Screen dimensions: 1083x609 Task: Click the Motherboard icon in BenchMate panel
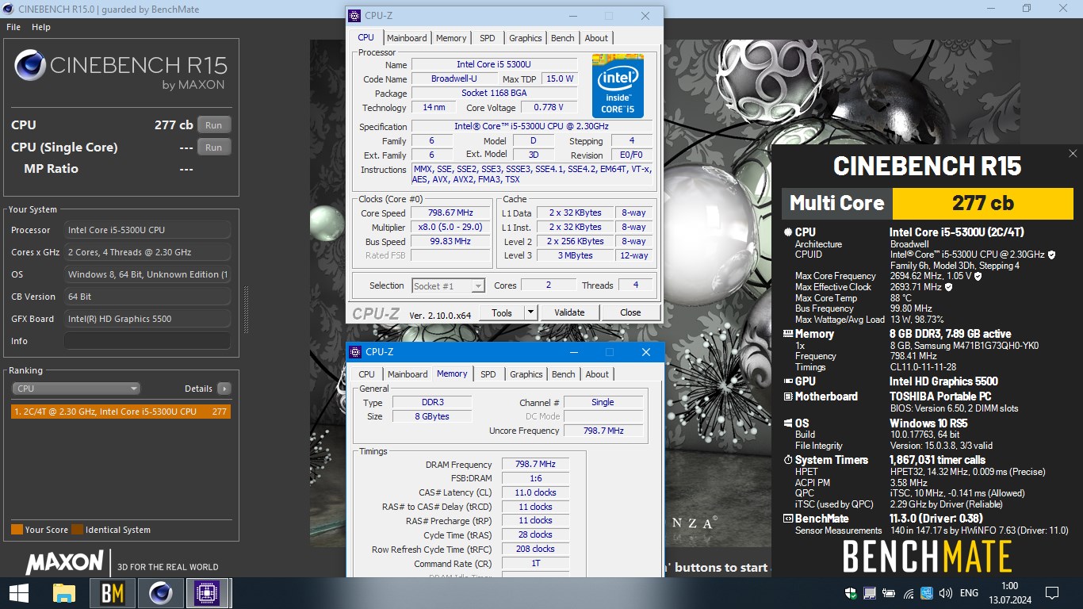(788, 396)
